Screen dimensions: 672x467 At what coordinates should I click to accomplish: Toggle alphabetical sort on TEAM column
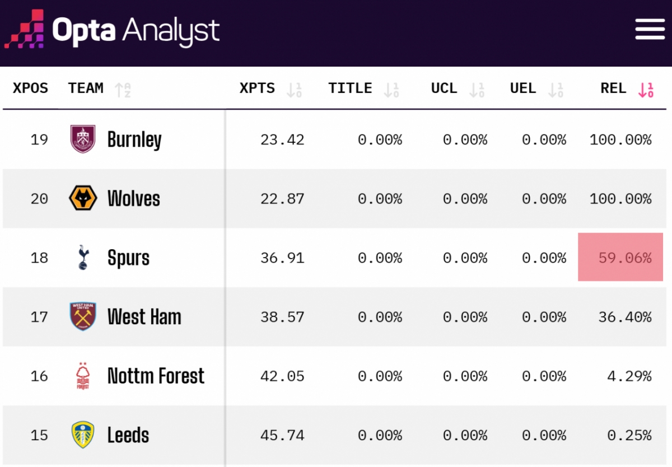click(x=123, y=89)
